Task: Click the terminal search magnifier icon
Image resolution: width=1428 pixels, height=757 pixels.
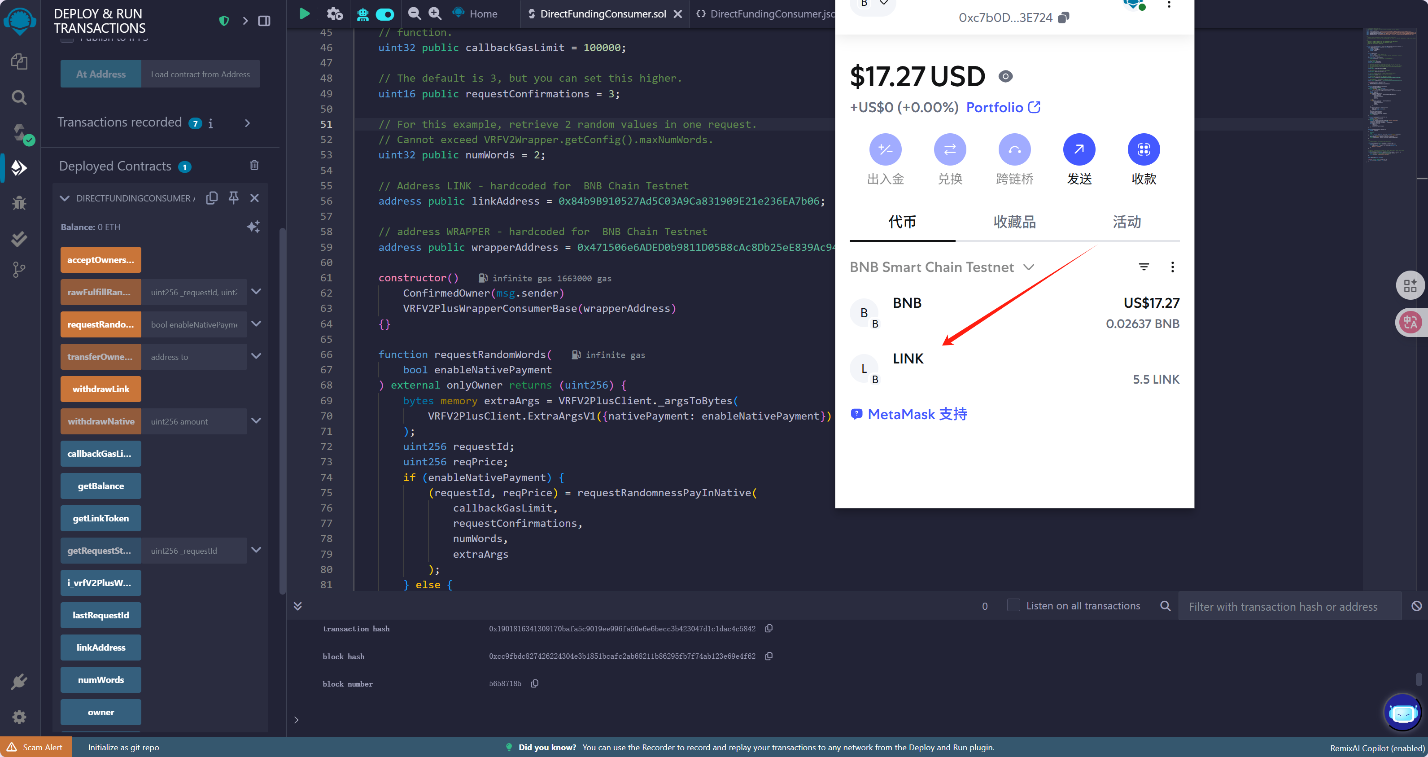Action: tap(1165, 606)
